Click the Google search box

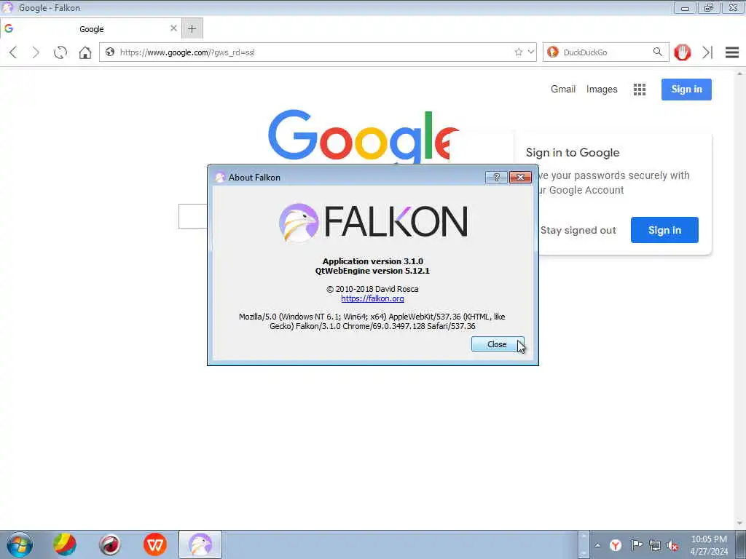[192, 216]
